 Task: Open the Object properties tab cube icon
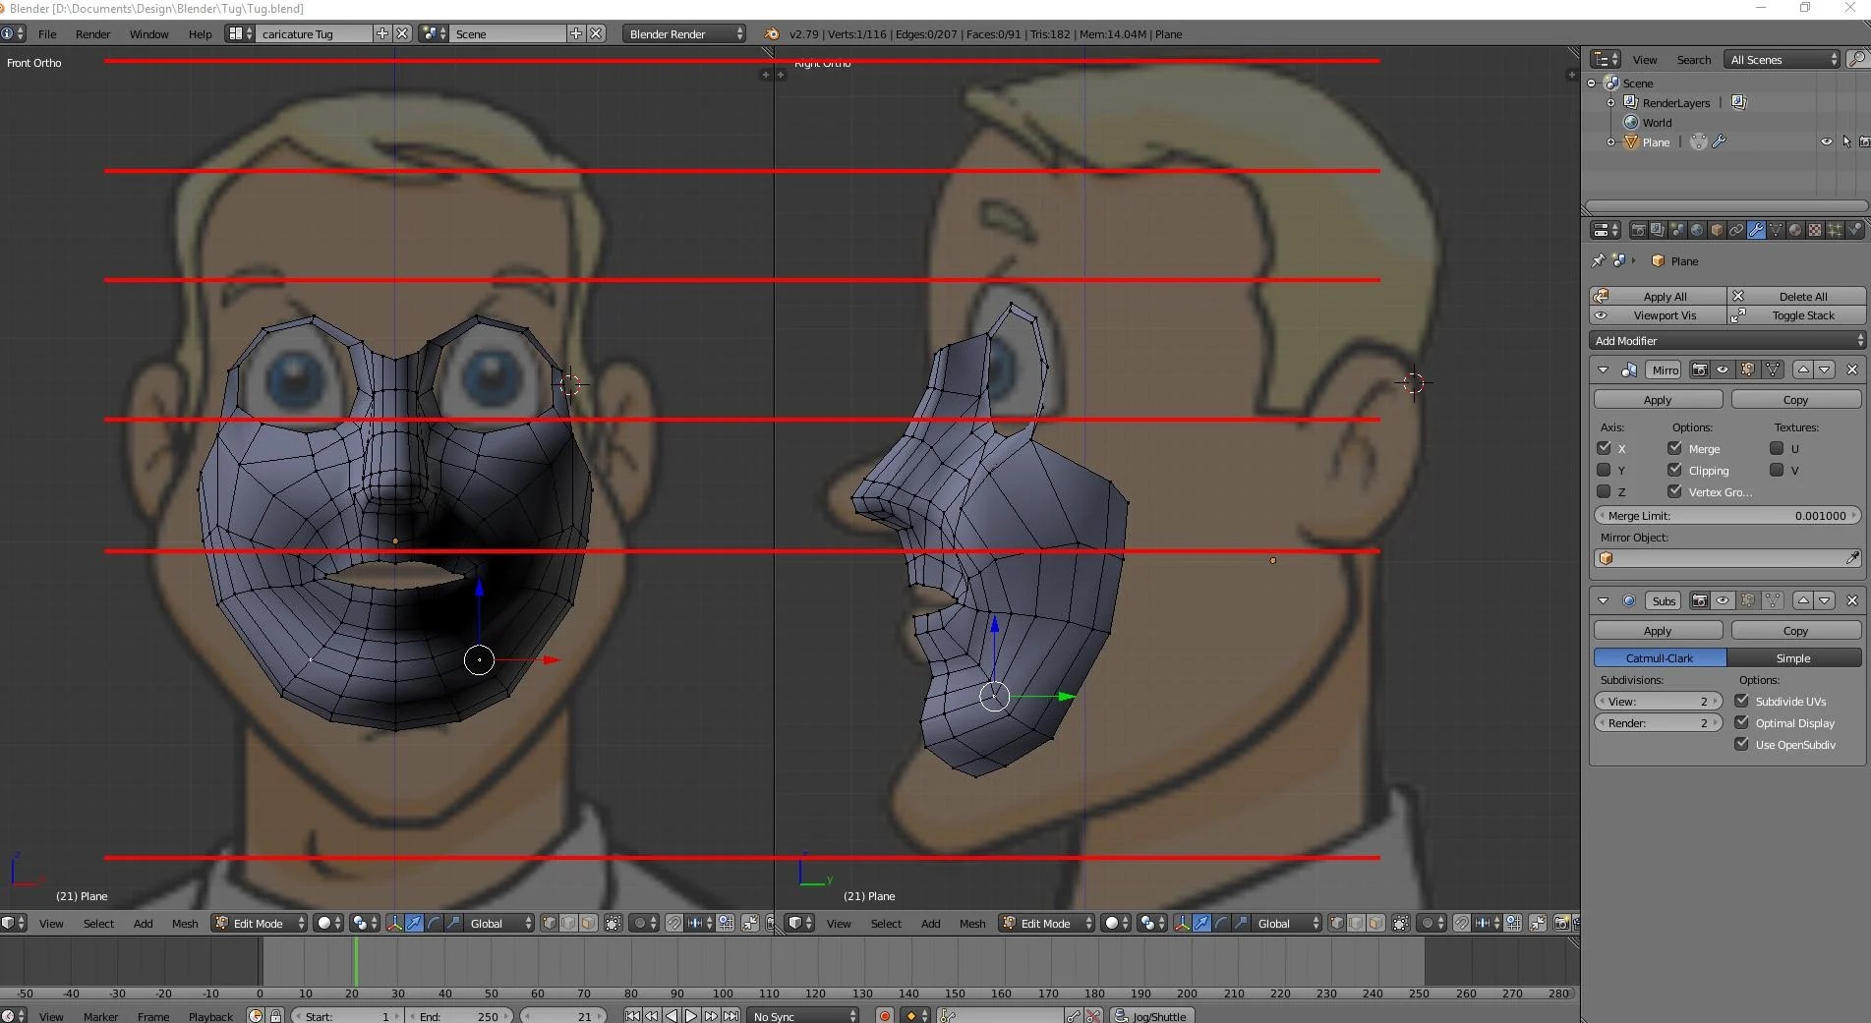click(x=1717, y=230)
